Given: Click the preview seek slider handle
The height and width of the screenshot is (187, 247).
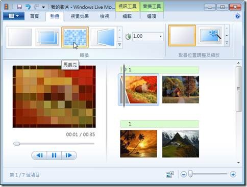Looking at the screenshot, I should tap(17, 144).
